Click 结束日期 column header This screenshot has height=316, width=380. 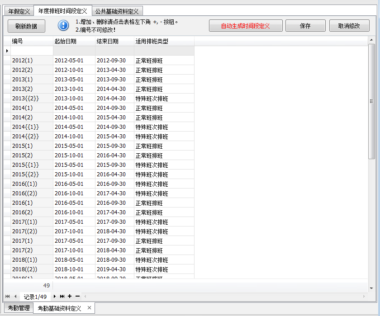114,41
